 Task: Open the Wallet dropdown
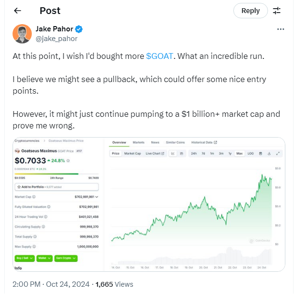(44, 258)
